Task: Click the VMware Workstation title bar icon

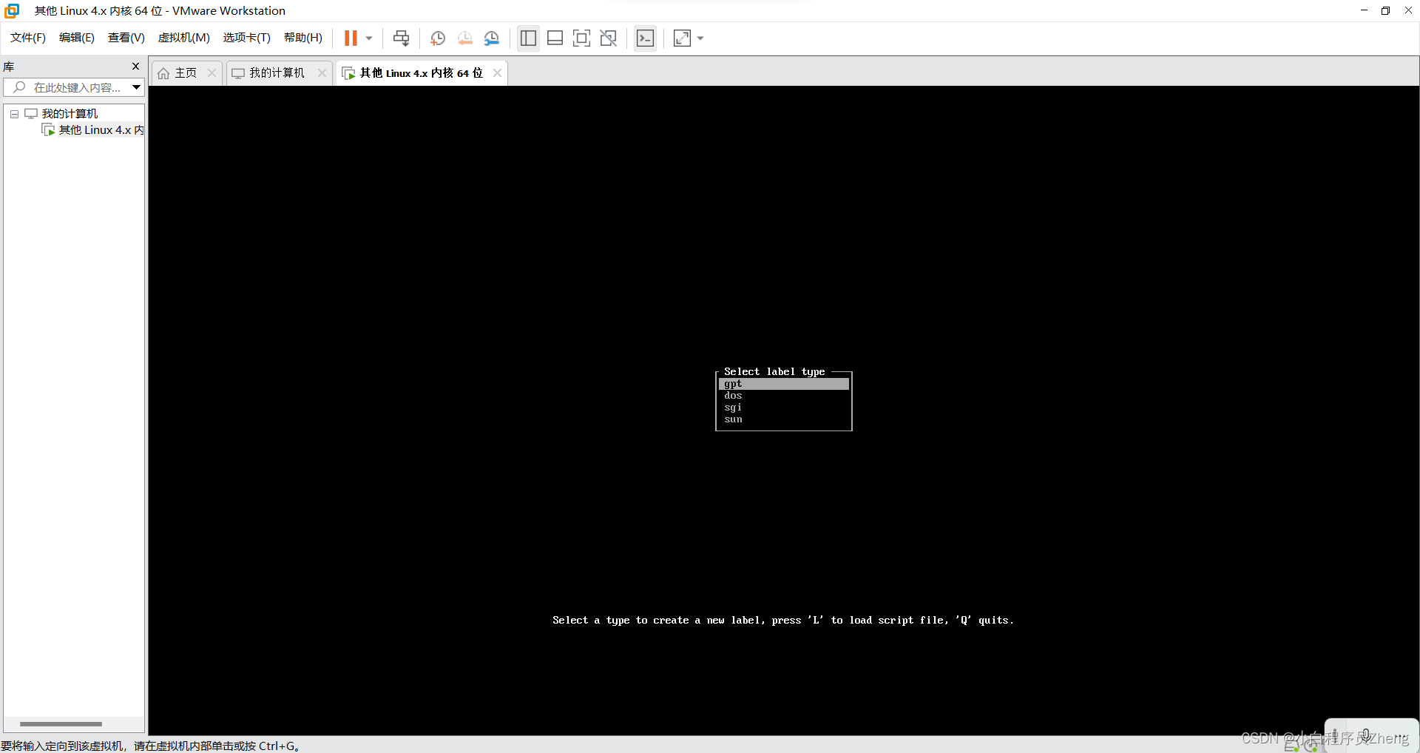Action: (x=12, y=10)
